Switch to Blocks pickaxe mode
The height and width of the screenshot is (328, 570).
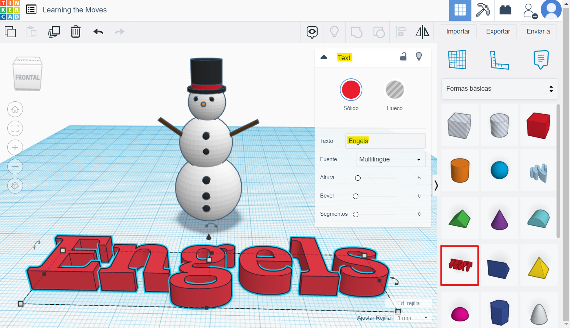(483, 10)
